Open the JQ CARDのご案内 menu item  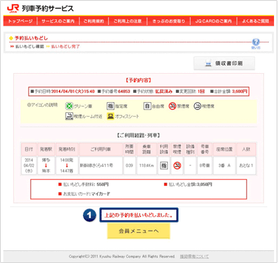tap(214, 21)
